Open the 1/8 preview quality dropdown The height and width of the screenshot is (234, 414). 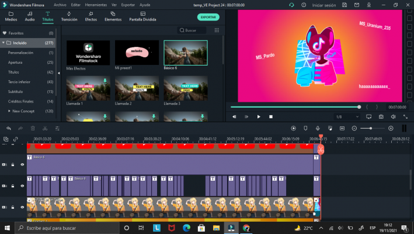pyautogui.click(x=347, y=116)
